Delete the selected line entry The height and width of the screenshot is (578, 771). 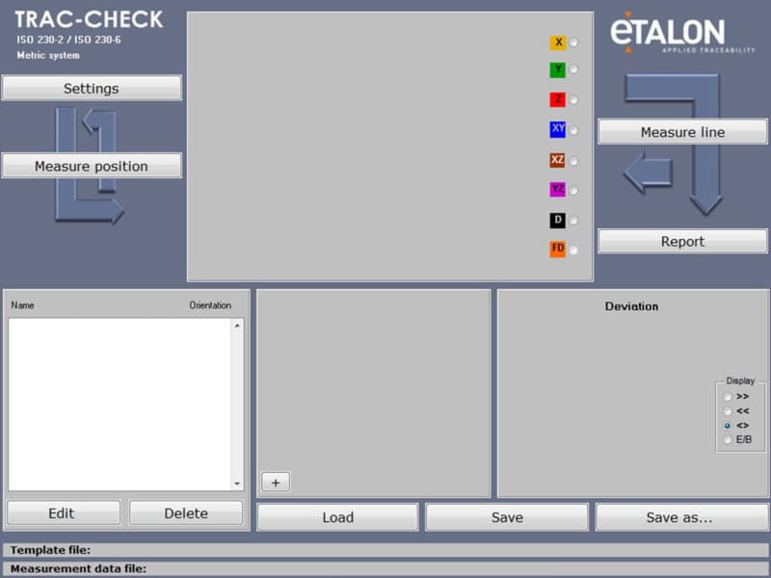click(186, 513)
